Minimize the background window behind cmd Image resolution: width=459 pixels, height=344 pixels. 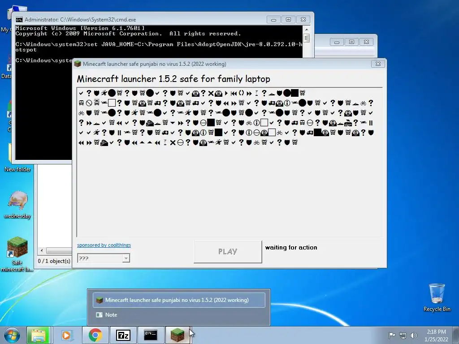pos(337,42)
